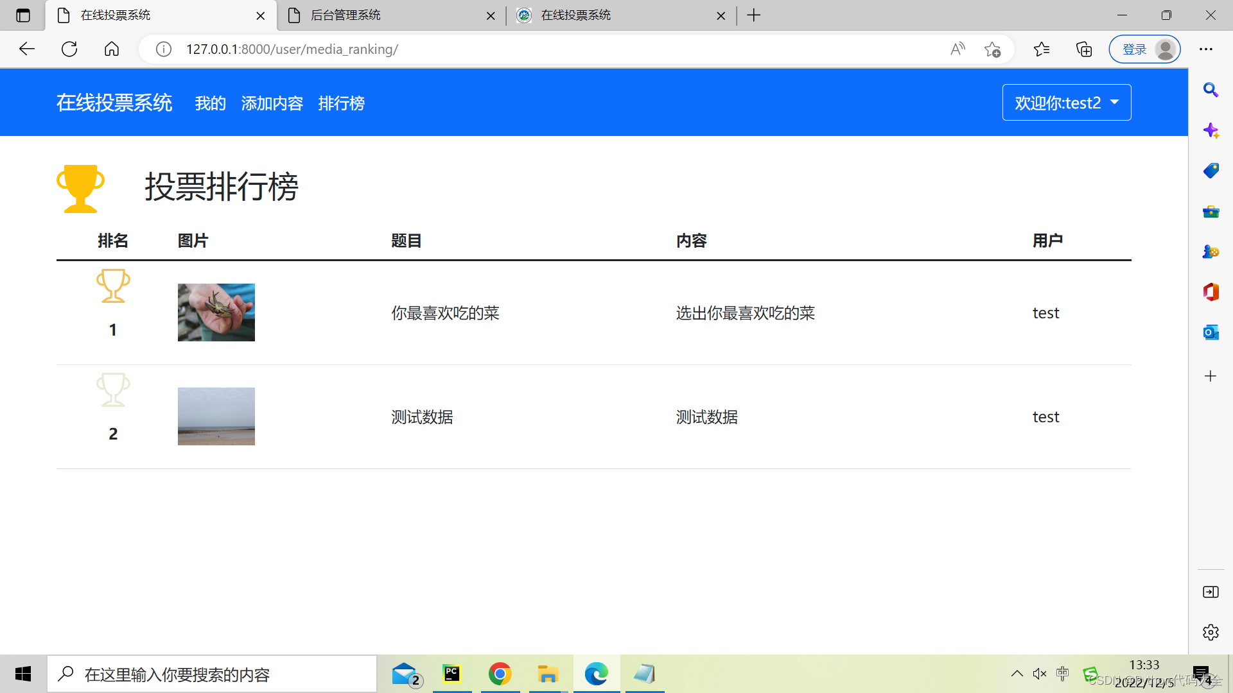Screen dimensions: 1233x693
Task: Click the 排名 column header
Action: (113, 241)
